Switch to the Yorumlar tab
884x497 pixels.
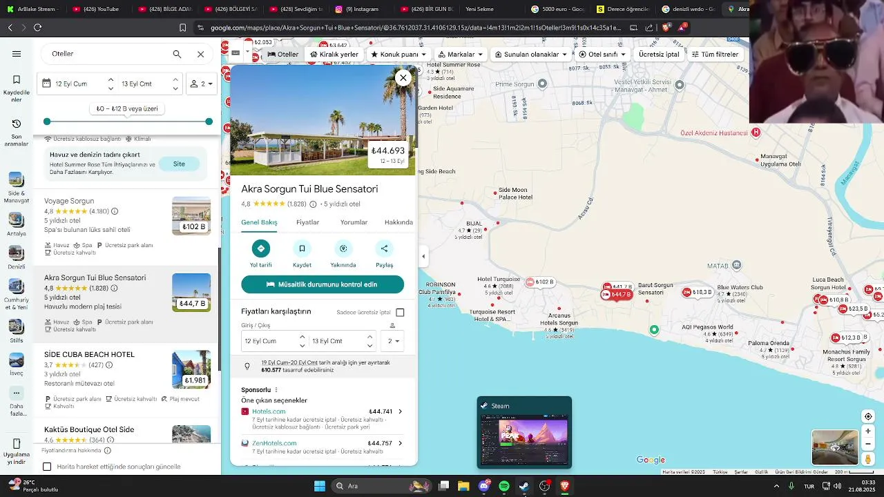click(354, 222)
